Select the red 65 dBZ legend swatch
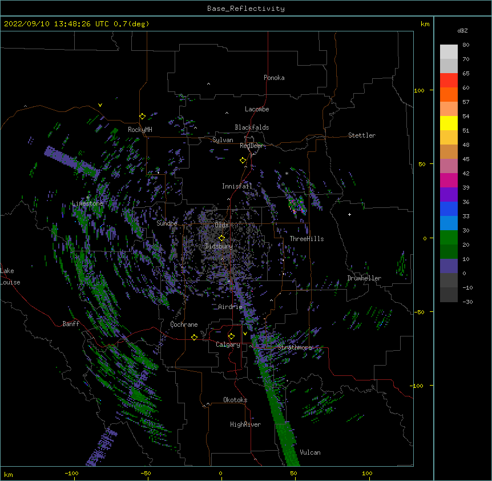 tap(449, 80)
